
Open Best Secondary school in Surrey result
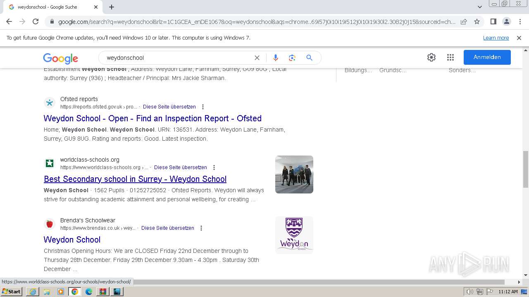coord(135,179)
